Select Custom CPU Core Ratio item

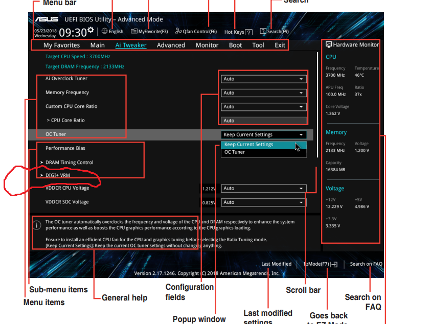point(71,106)
